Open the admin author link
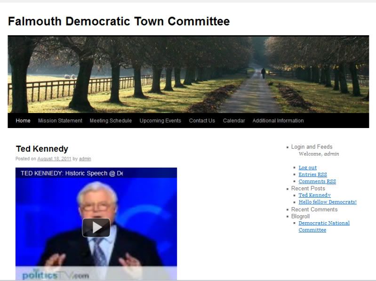 pos(85,159)
